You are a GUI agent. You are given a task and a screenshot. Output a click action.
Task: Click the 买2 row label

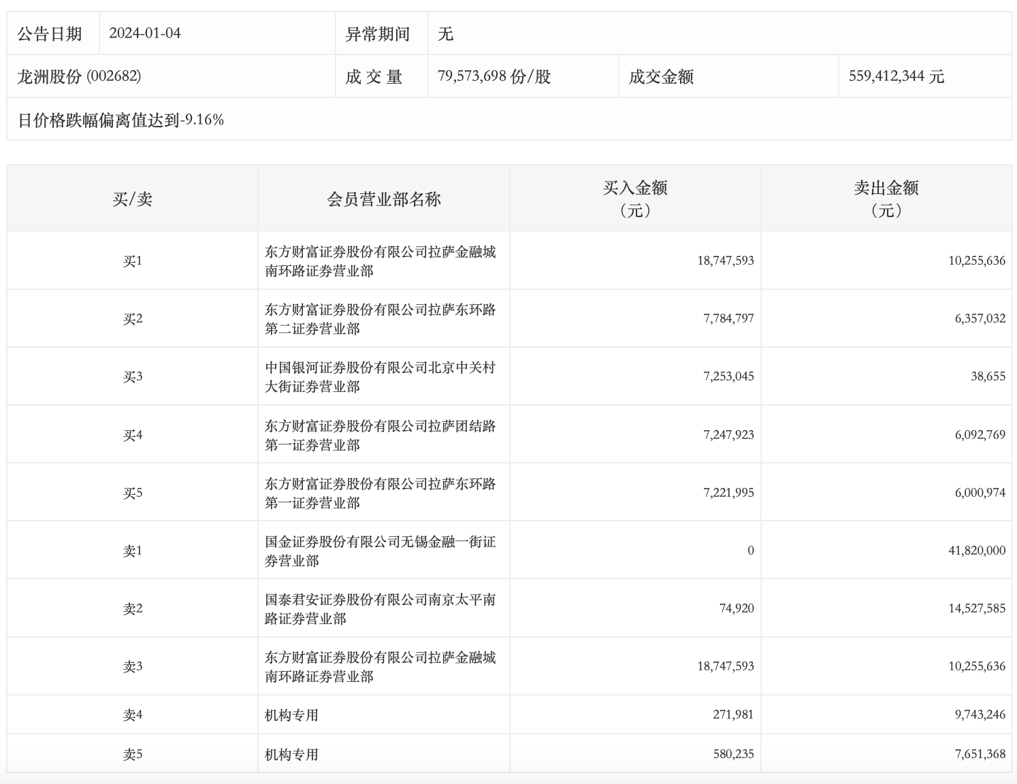[133, 319]
